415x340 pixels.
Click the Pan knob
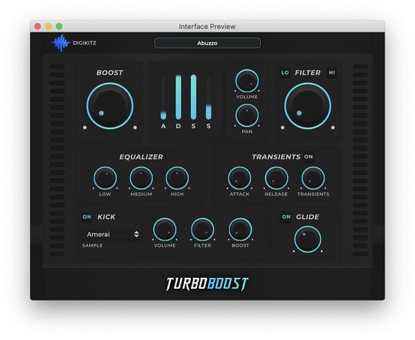(x=247, y=115)
